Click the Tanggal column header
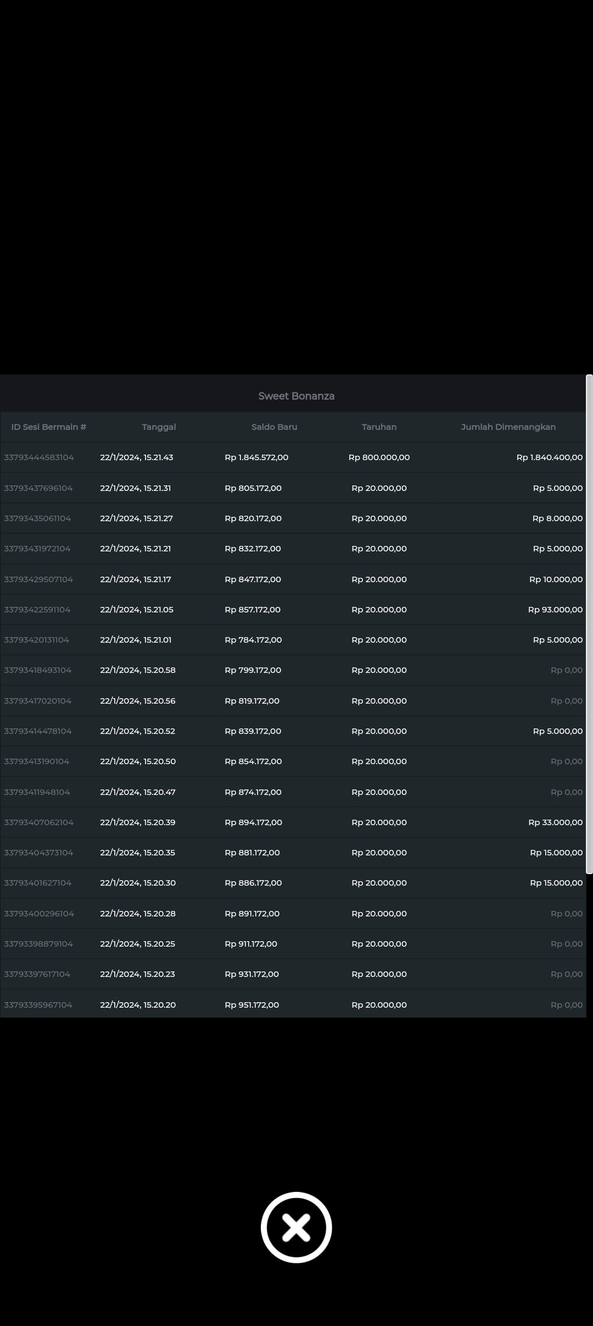Viewport: 593px width, 1326px height. pyautogui.click(x=159, y=427)
